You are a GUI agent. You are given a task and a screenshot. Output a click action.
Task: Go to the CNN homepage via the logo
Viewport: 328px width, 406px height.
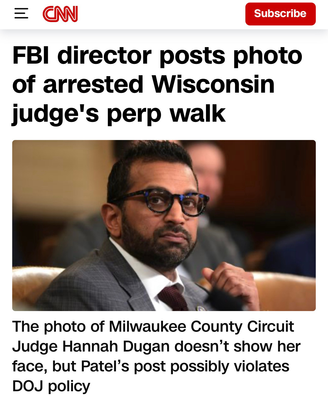pos(60,14)
